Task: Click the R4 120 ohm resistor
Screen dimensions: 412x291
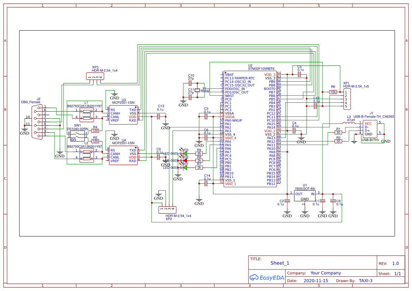Action: pyautogui.click(x=95, y=131)
